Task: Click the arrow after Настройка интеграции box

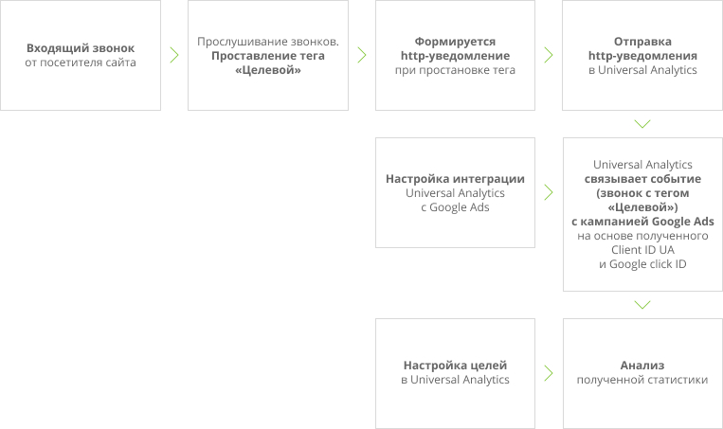Action: (x=549, y=192)
